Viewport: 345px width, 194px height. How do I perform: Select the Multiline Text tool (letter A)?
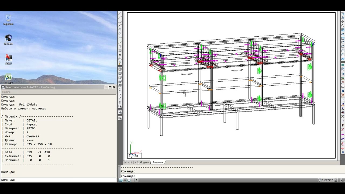point(120,55)
